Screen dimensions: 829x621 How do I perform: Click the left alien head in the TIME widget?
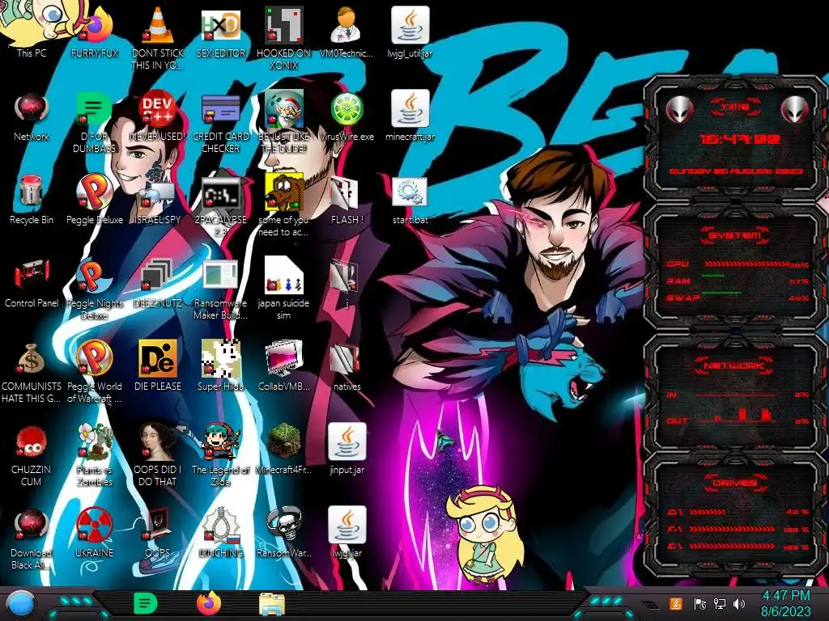coord(679,109)
